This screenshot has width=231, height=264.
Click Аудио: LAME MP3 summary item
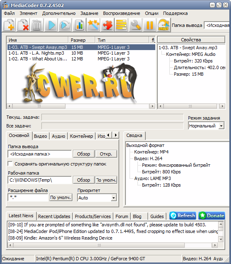click(152, 178)
